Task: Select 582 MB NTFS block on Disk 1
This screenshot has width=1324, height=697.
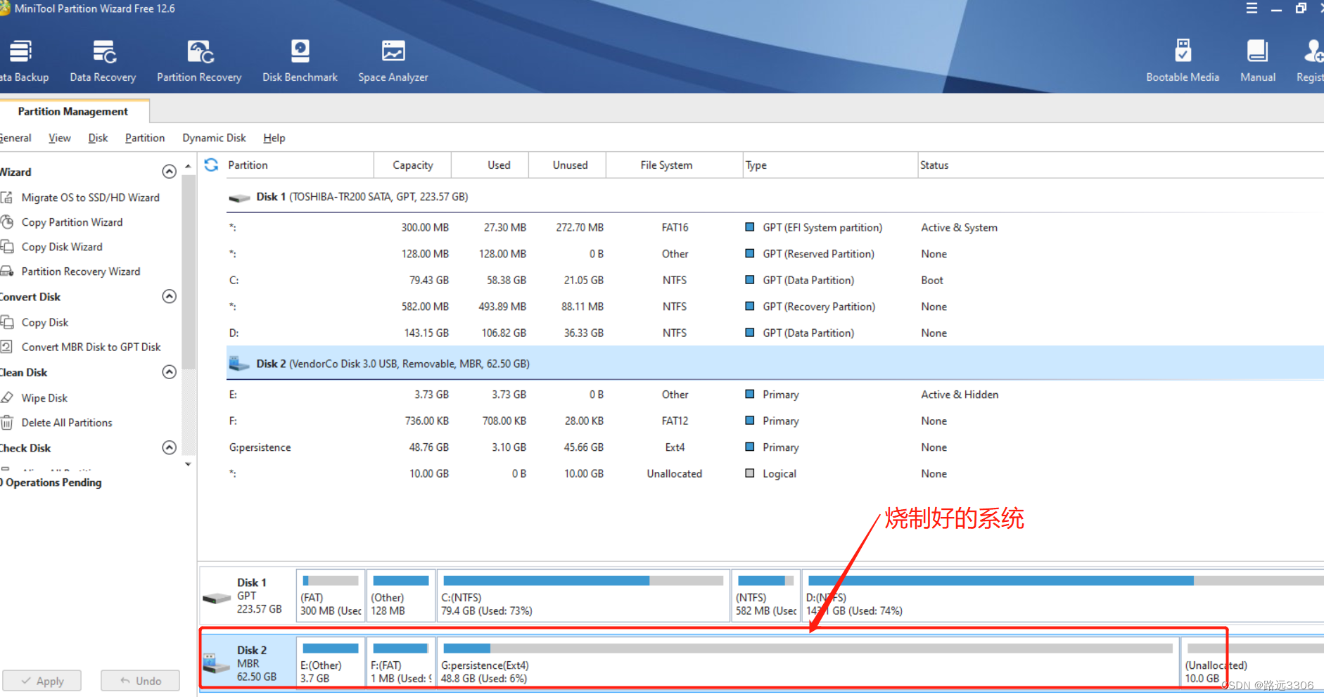Action: pyautogui.click(x=765, y=595)
